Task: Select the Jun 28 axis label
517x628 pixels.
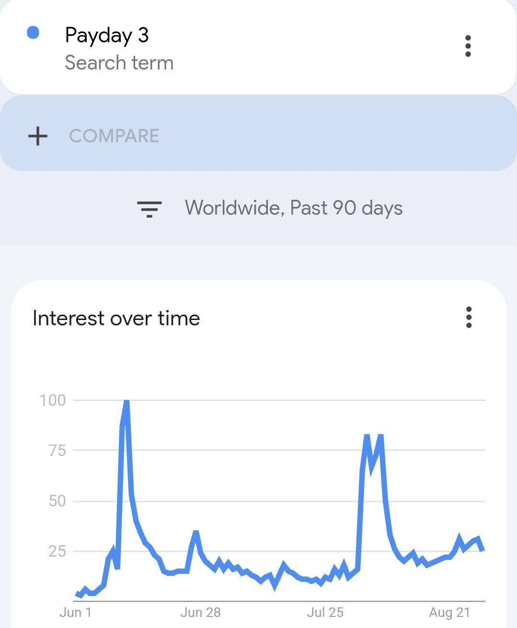Action: 200,612
